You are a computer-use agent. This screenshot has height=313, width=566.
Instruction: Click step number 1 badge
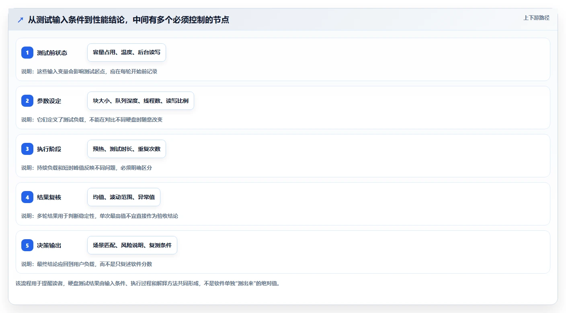click(27, 53)
